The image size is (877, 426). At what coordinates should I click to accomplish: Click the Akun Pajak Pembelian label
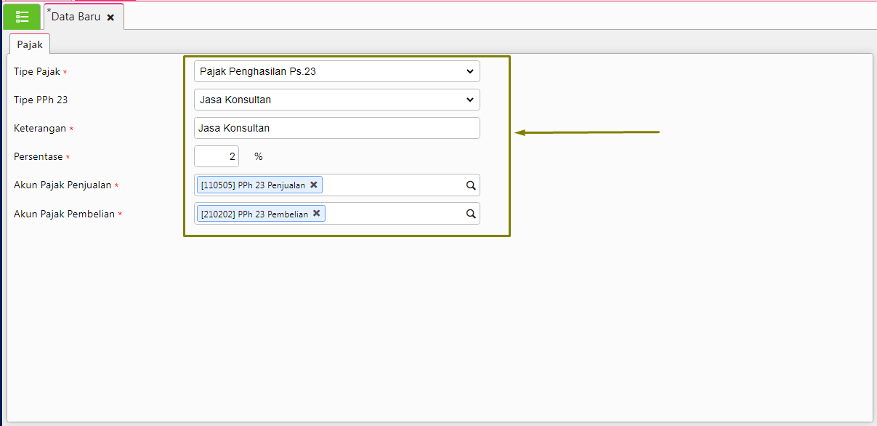pos(64,214)
